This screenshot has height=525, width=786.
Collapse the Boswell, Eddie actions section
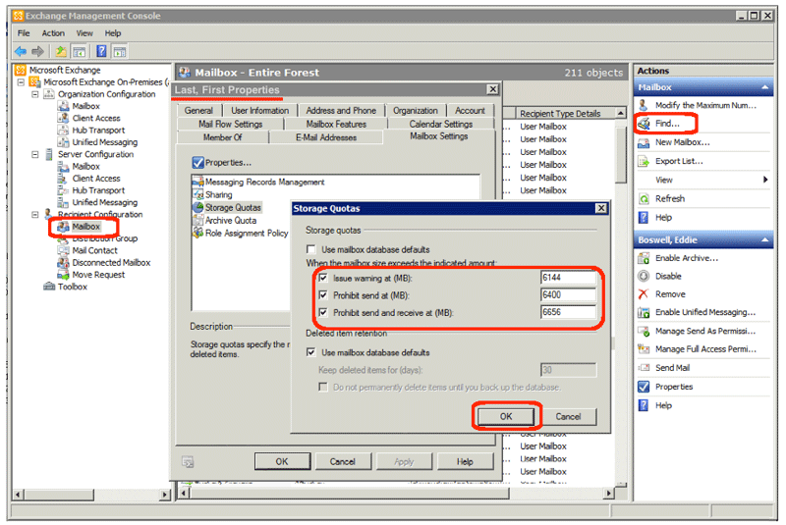765,240
